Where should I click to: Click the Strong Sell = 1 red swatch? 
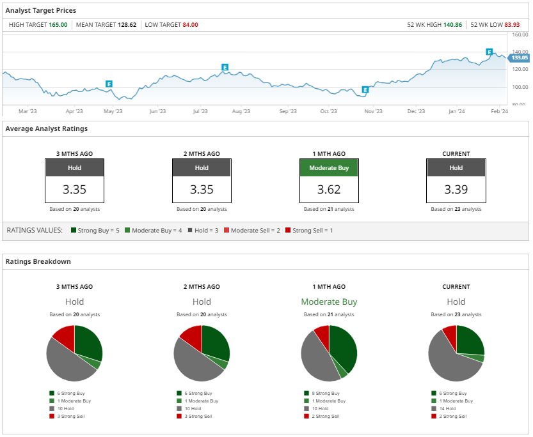click(x=288, y=230)
